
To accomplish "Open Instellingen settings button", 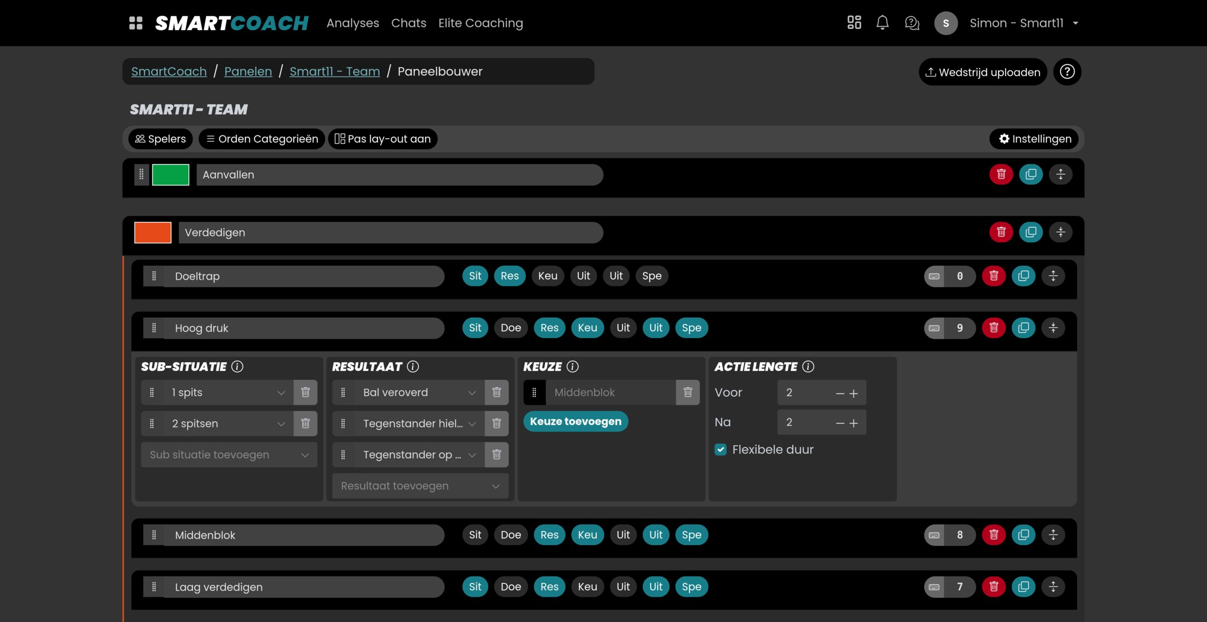I will click(x=1034, y=139).
